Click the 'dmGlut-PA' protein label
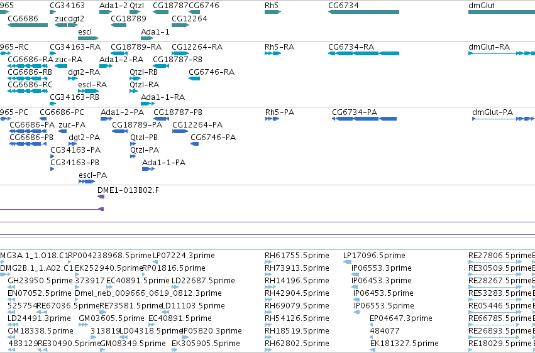The image size is (535, 353). (492, 112)
